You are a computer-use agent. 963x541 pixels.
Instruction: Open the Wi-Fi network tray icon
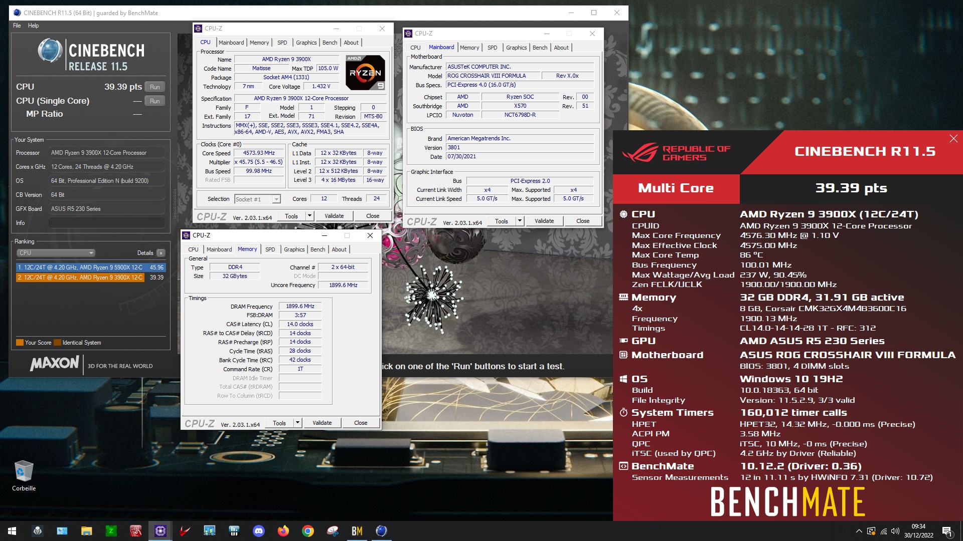(x=884, y=531)
